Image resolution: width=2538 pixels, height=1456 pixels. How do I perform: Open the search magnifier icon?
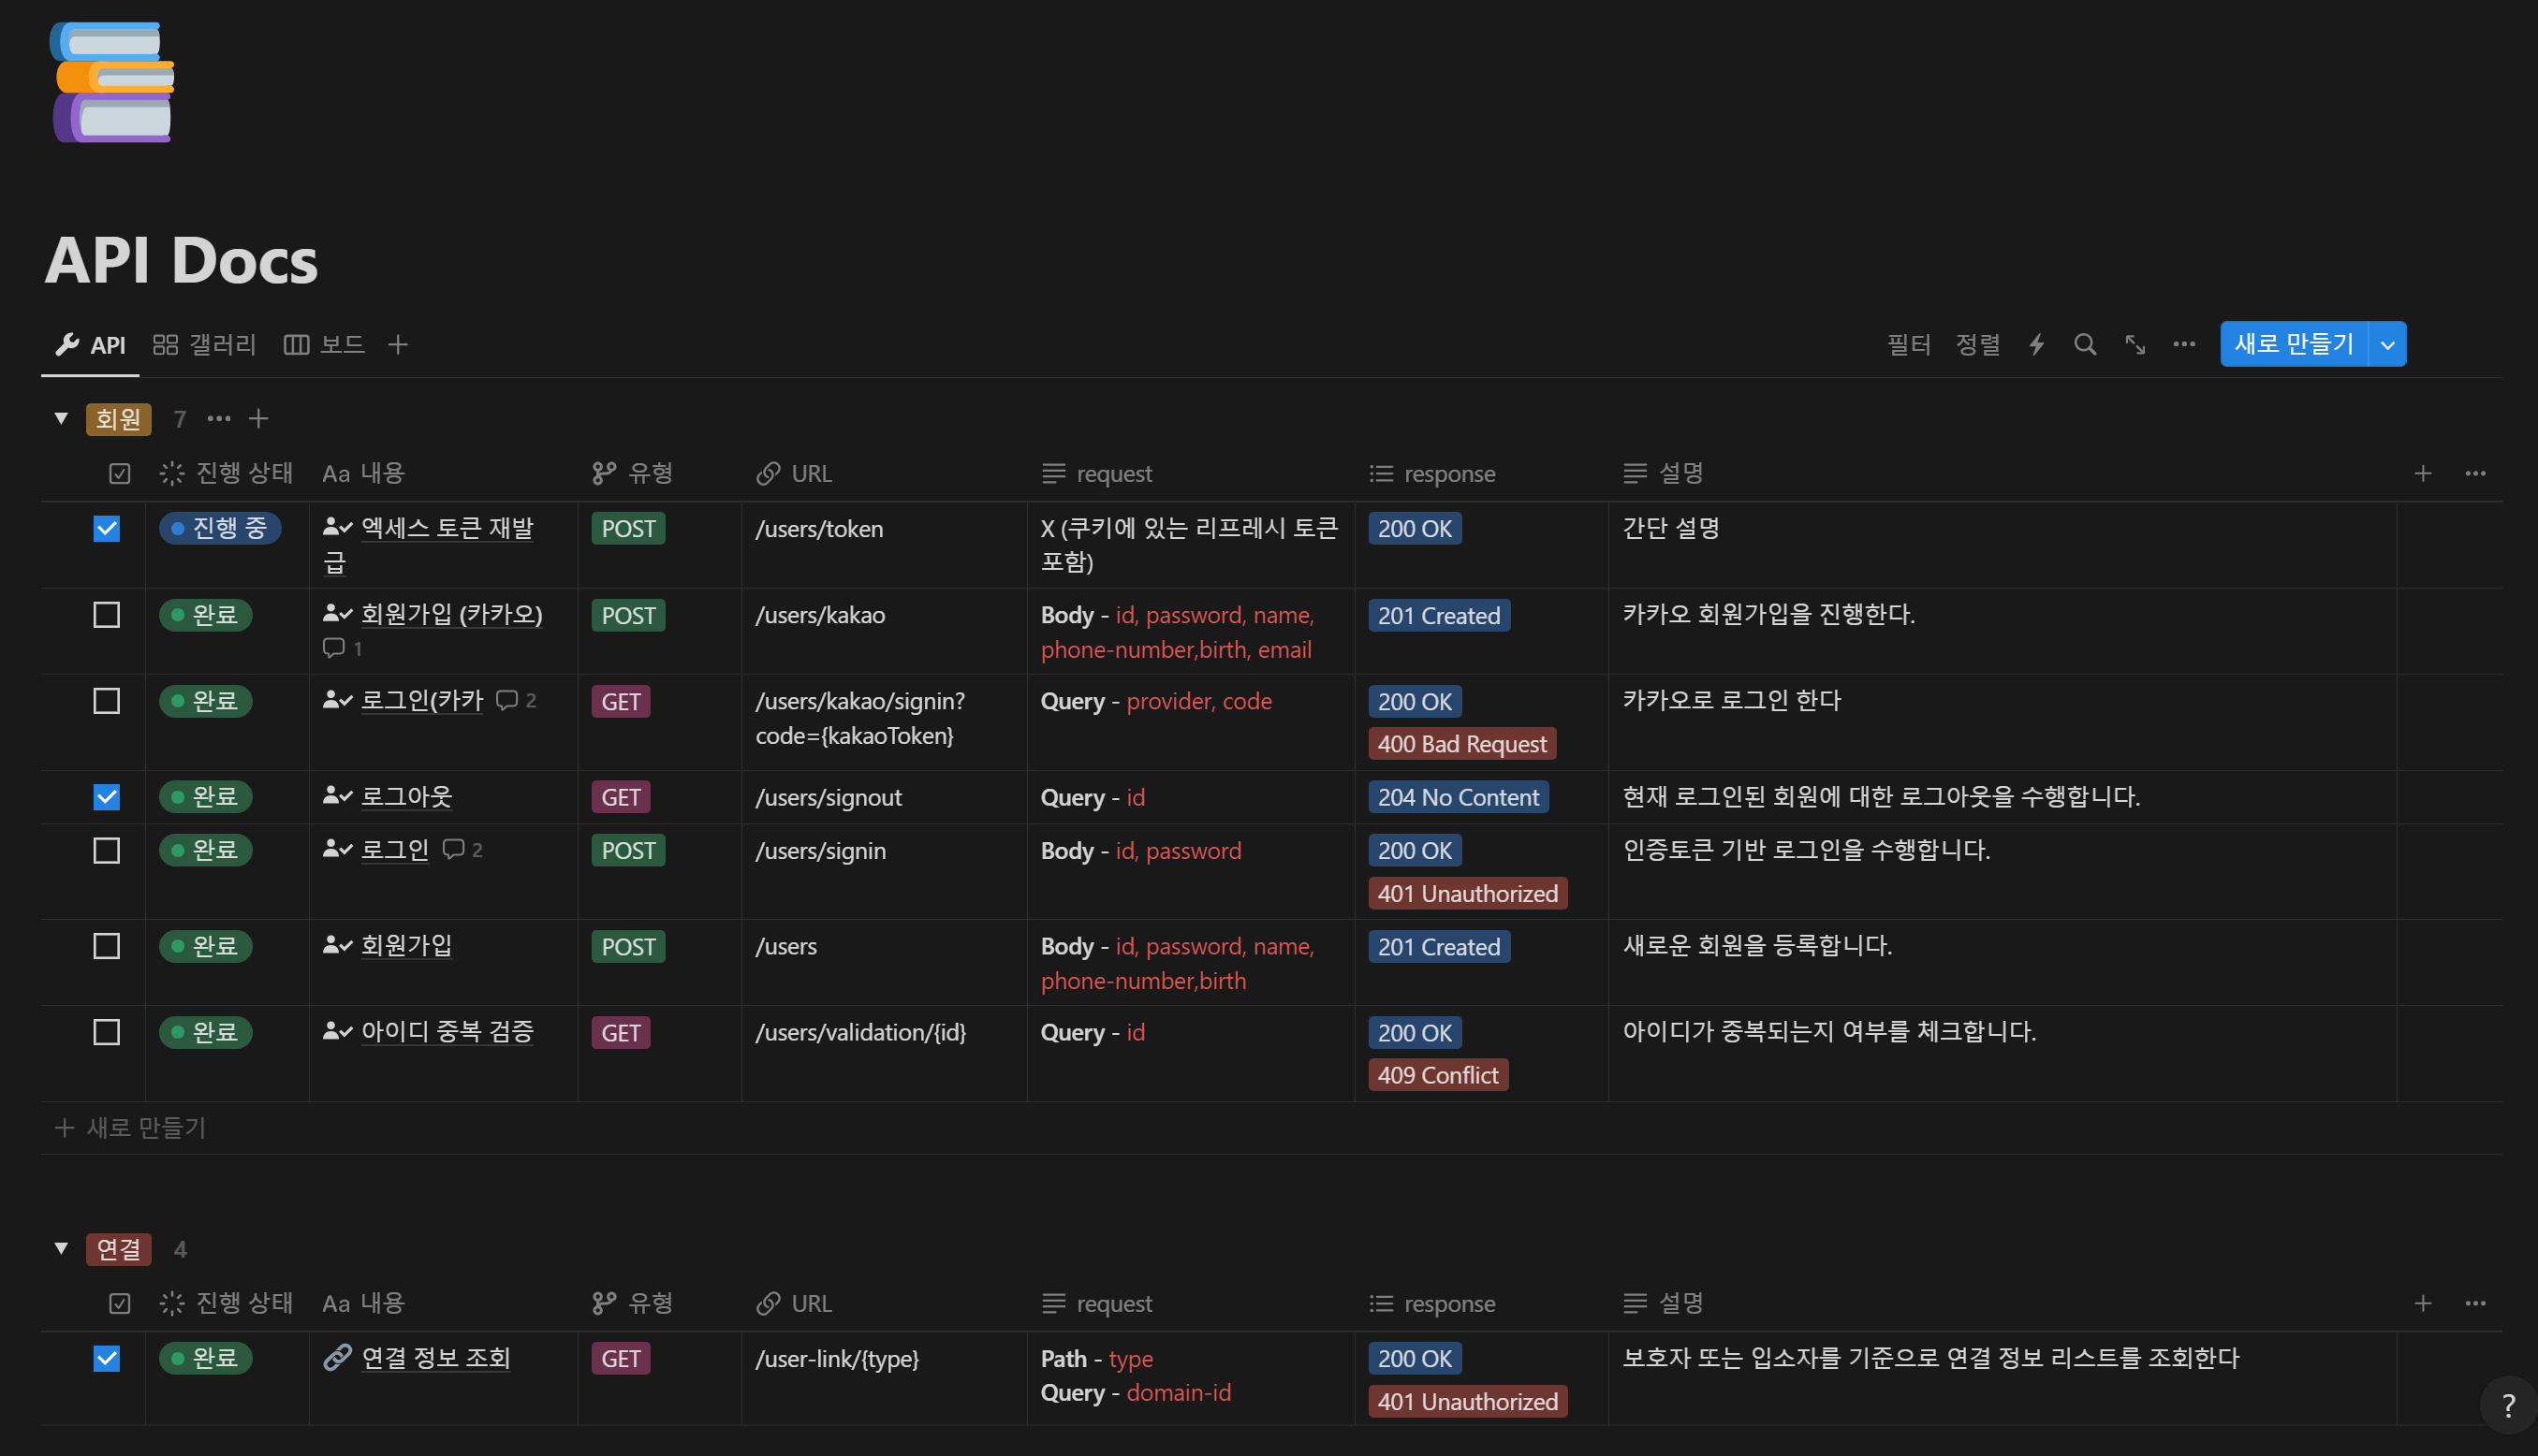pyautogui.click(x=2085, y=345)
